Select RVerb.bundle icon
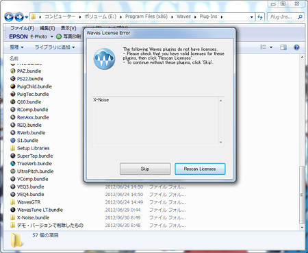The height and width of the screenshot is (253, 308). click(x=13, y=132)
